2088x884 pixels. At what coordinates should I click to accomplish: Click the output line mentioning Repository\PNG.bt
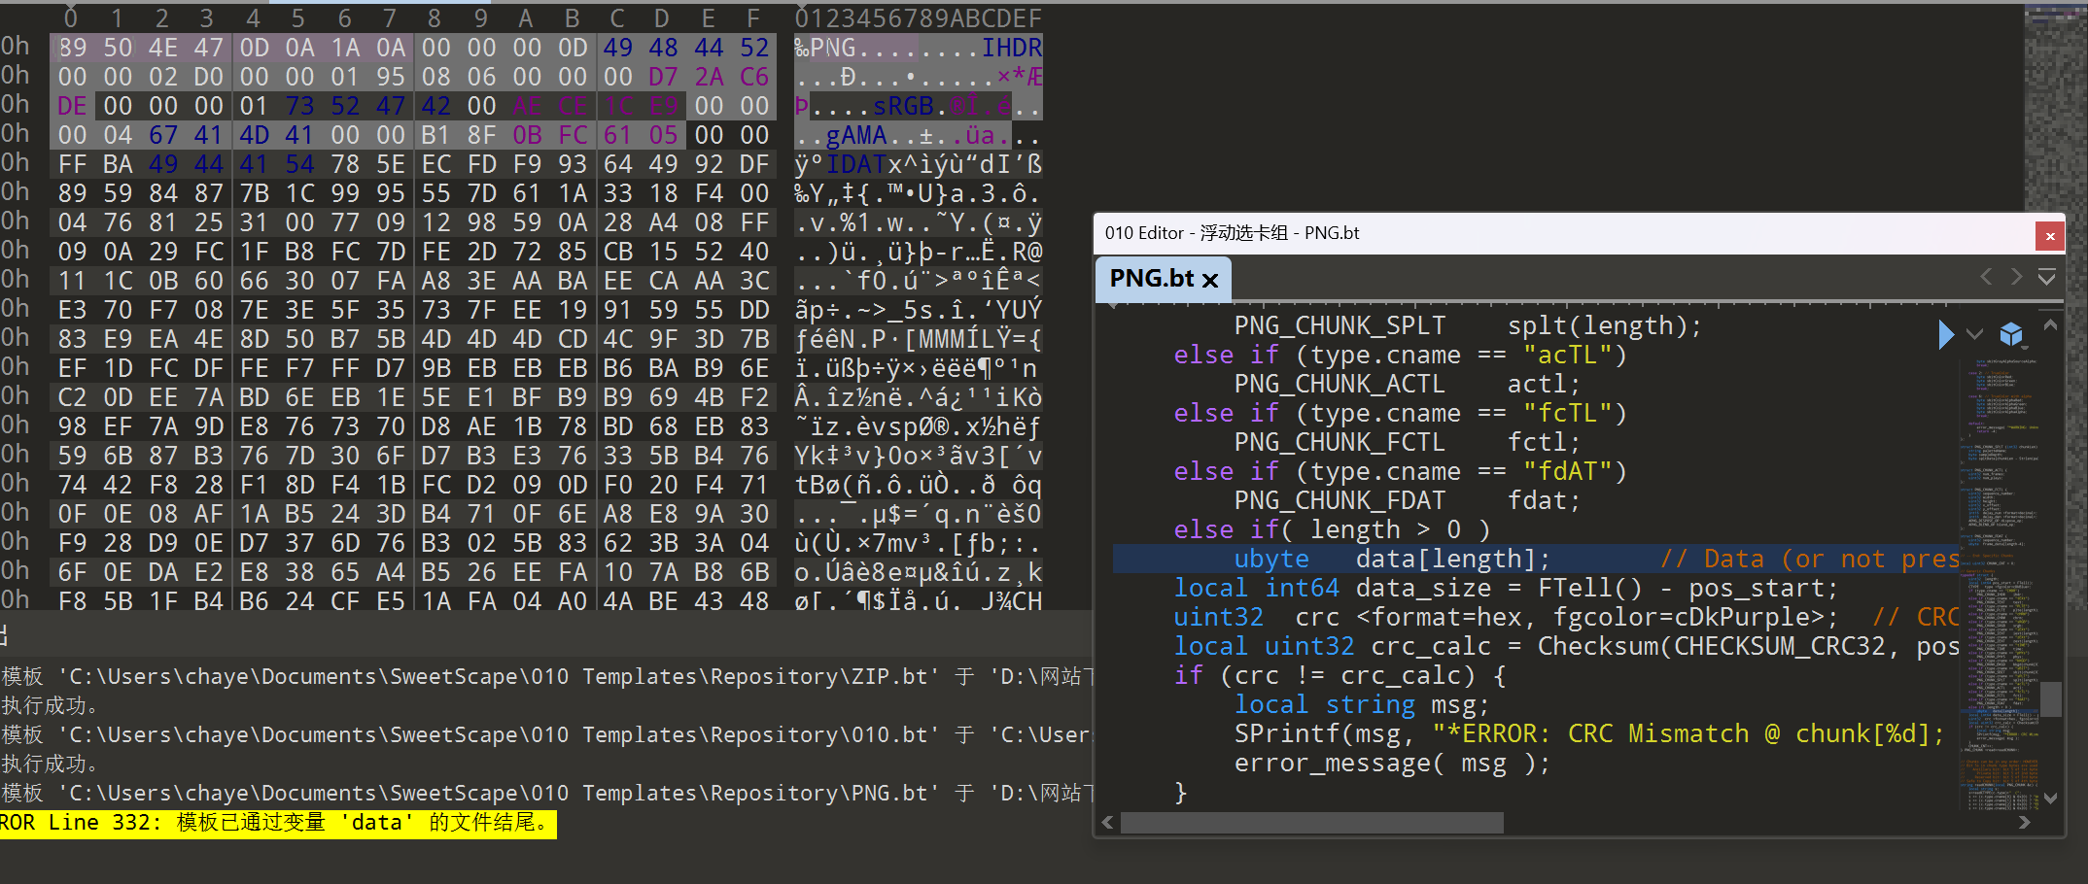point(546,793)
